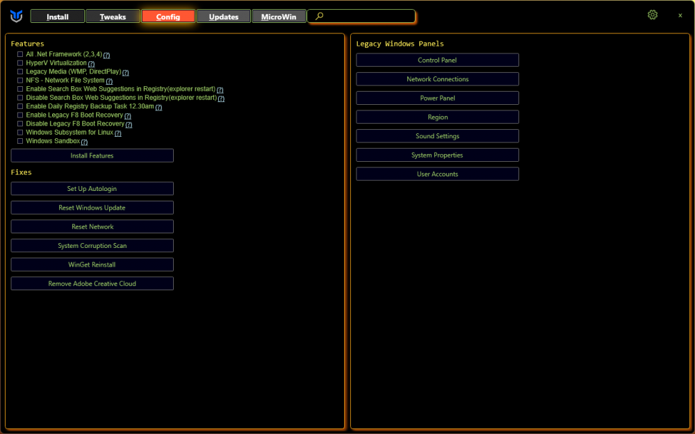
Task: Open help (?) for NFS Network File System
Action: 109,81
